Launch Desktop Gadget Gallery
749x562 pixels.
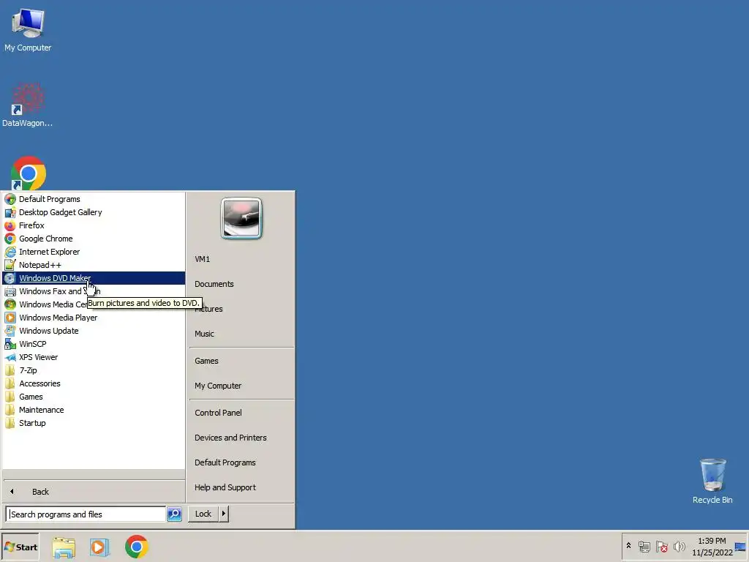pyautogui.click(x=94, y=212)
